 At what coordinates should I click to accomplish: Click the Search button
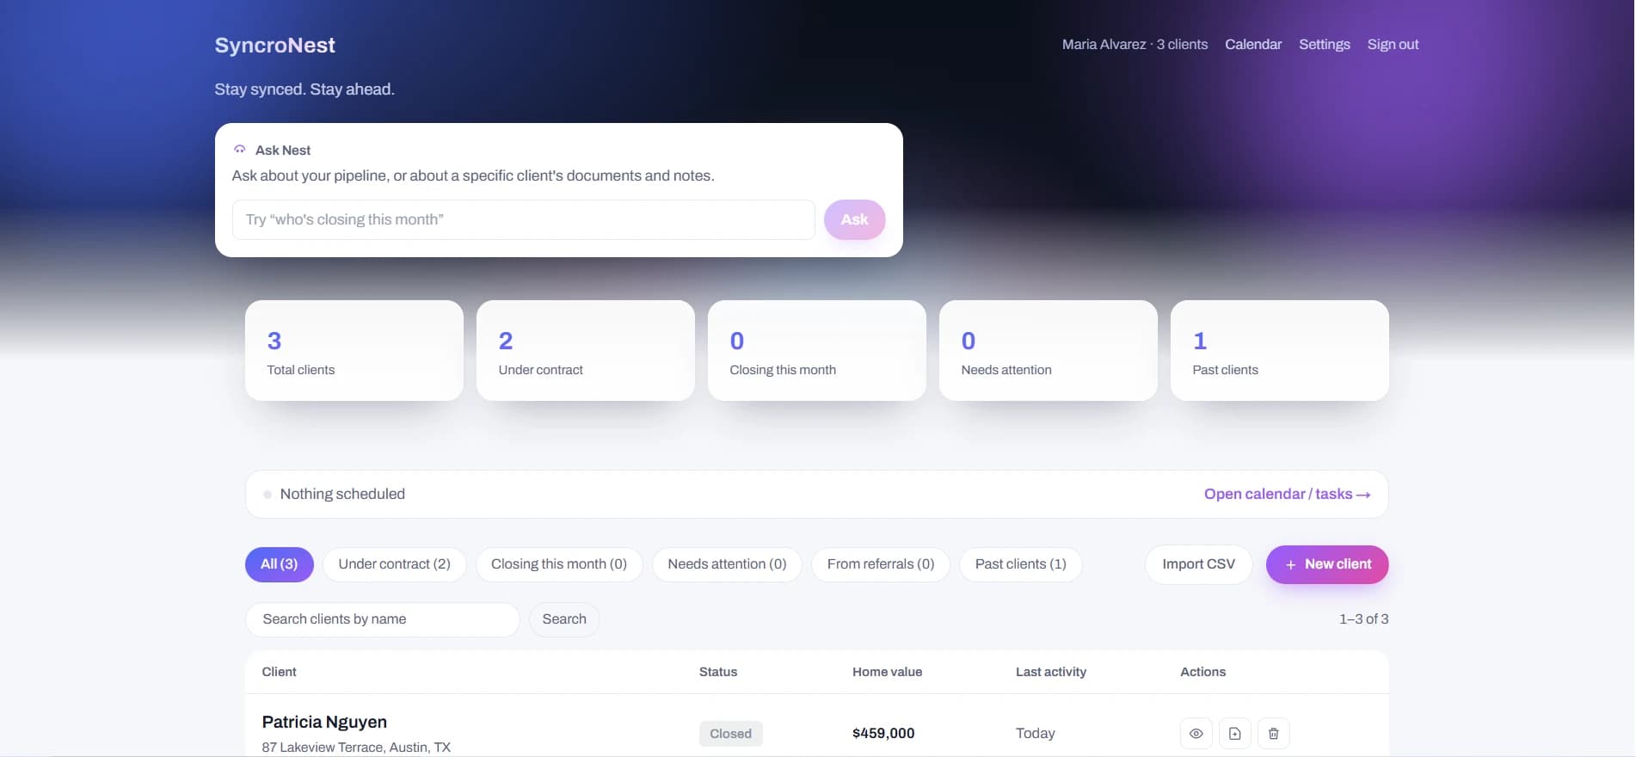(564, 619)
